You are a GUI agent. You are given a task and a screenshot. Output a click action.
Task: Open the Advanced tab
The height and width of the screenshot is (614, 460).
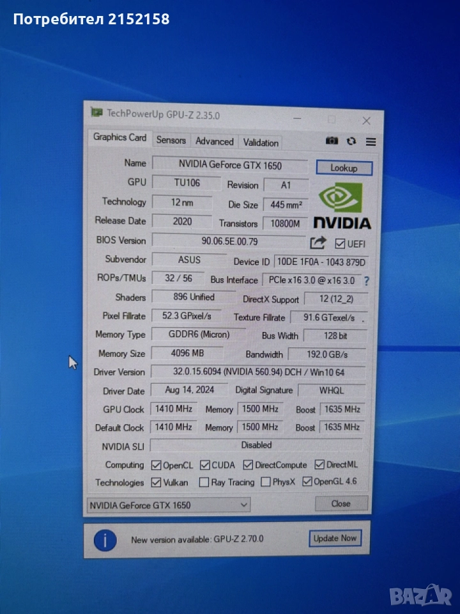(215, 141)
